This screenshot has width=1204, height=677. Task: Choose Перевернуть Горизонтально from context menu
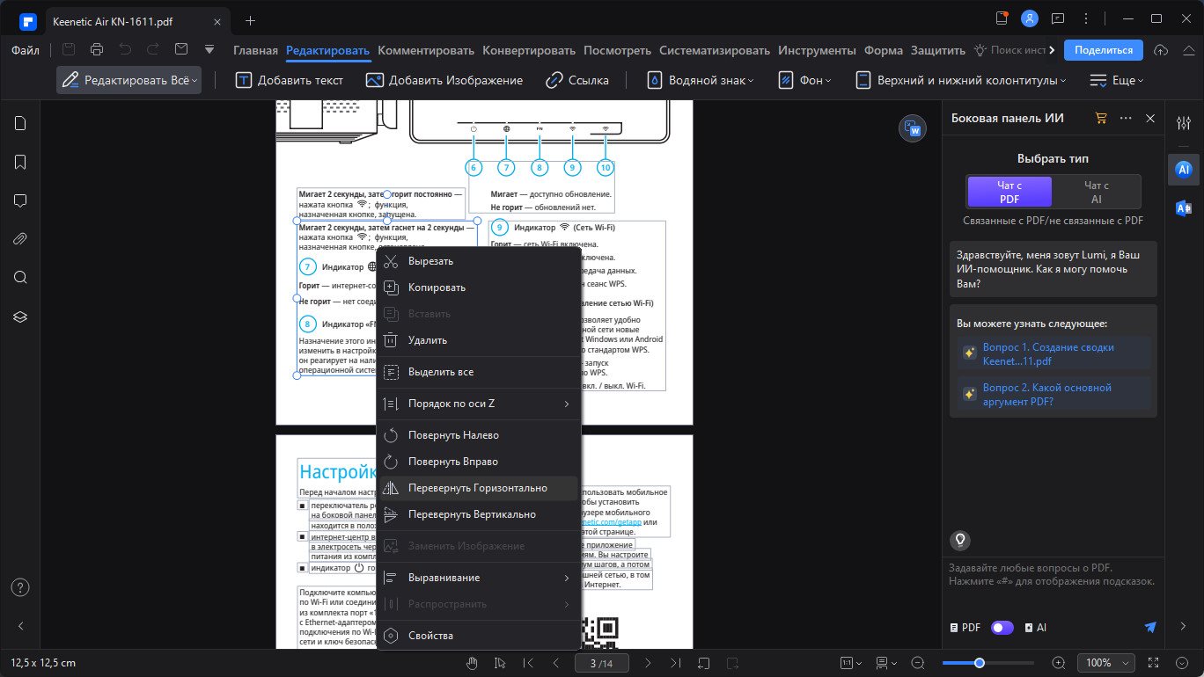478,488
